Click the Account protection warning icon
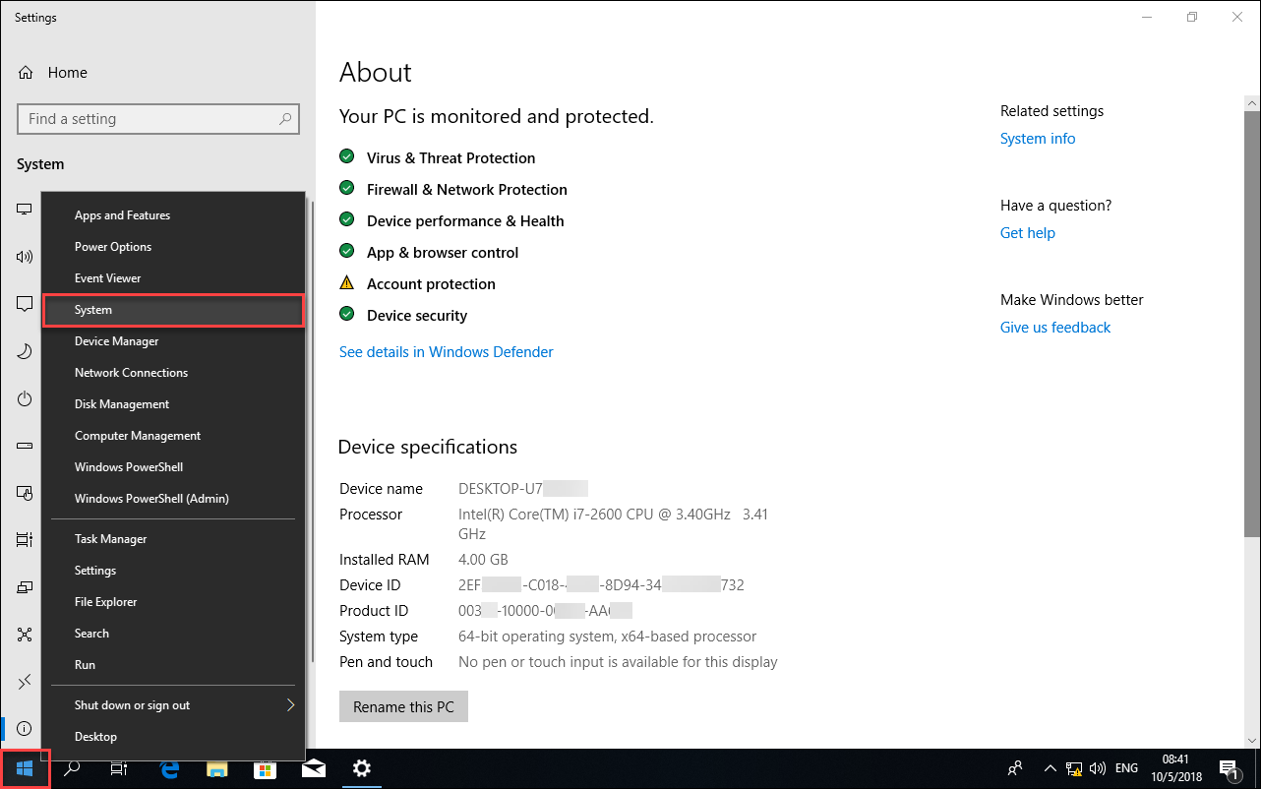This screenshot has height=789, width=1261. pos(346,283)
